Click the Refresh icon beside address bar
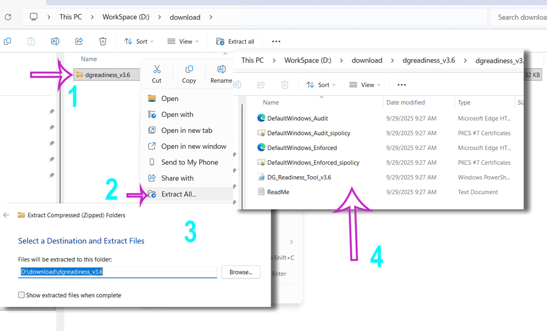The width and height of the screenshot is (547, 331). tap(8, 17)
